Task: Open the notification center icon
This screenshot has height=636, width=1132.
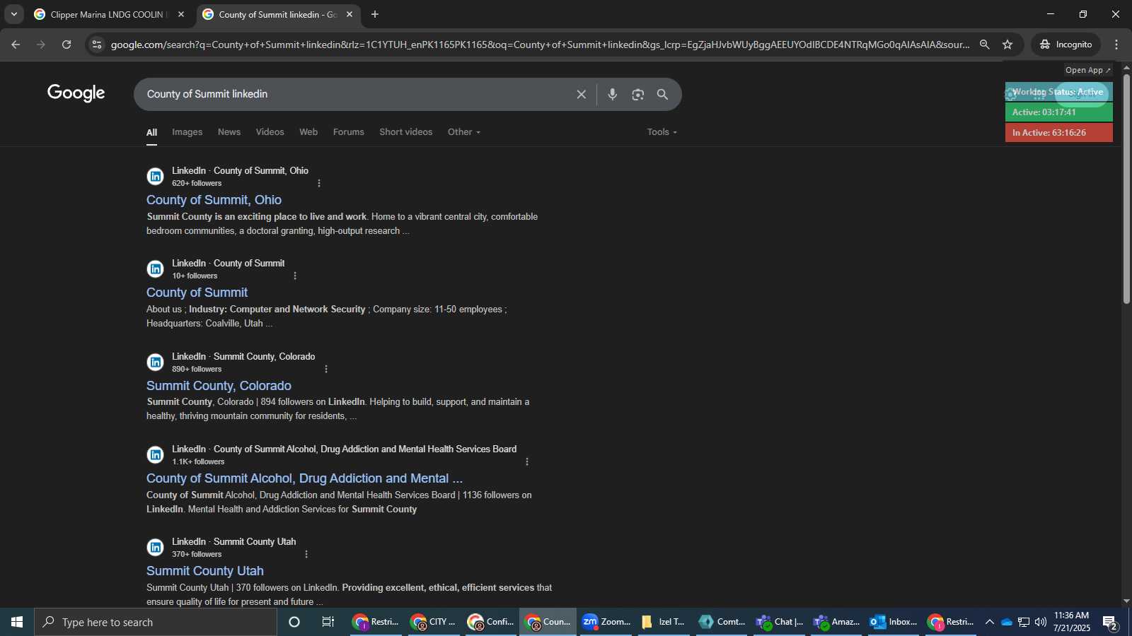Action: click(x=1110, y=622)
